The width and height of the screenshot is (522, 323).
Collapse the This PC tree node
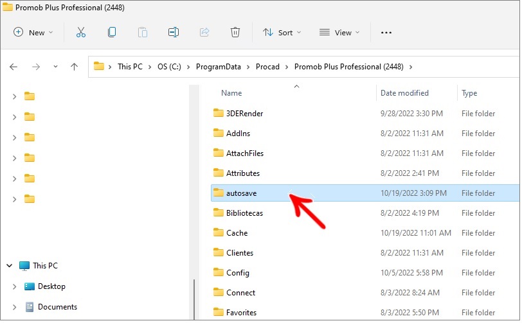9,266
